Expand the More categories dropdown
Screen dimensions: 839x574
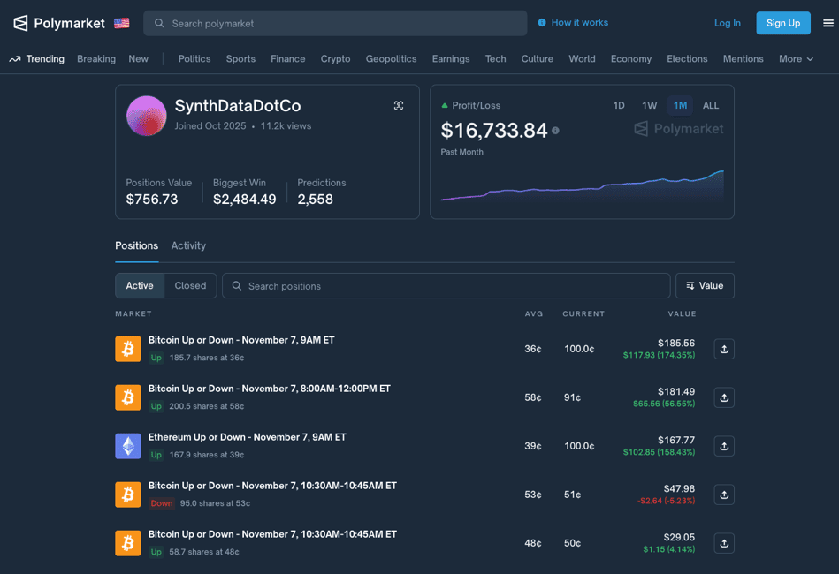pyautogui.click(x=796, y=59)
